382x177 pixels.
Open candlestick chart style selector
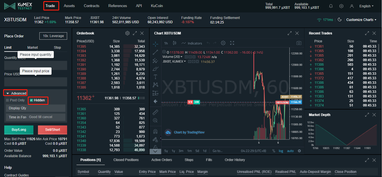click(174, 43)
